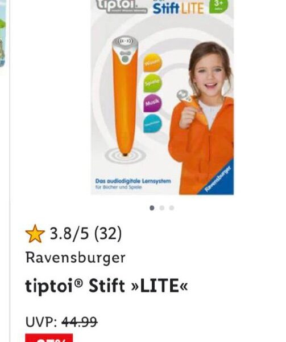This screenshot has width=286, height=342.
Task: Click the red discount percentage badge
Action: pyautogui.click(x=49, y=338)
